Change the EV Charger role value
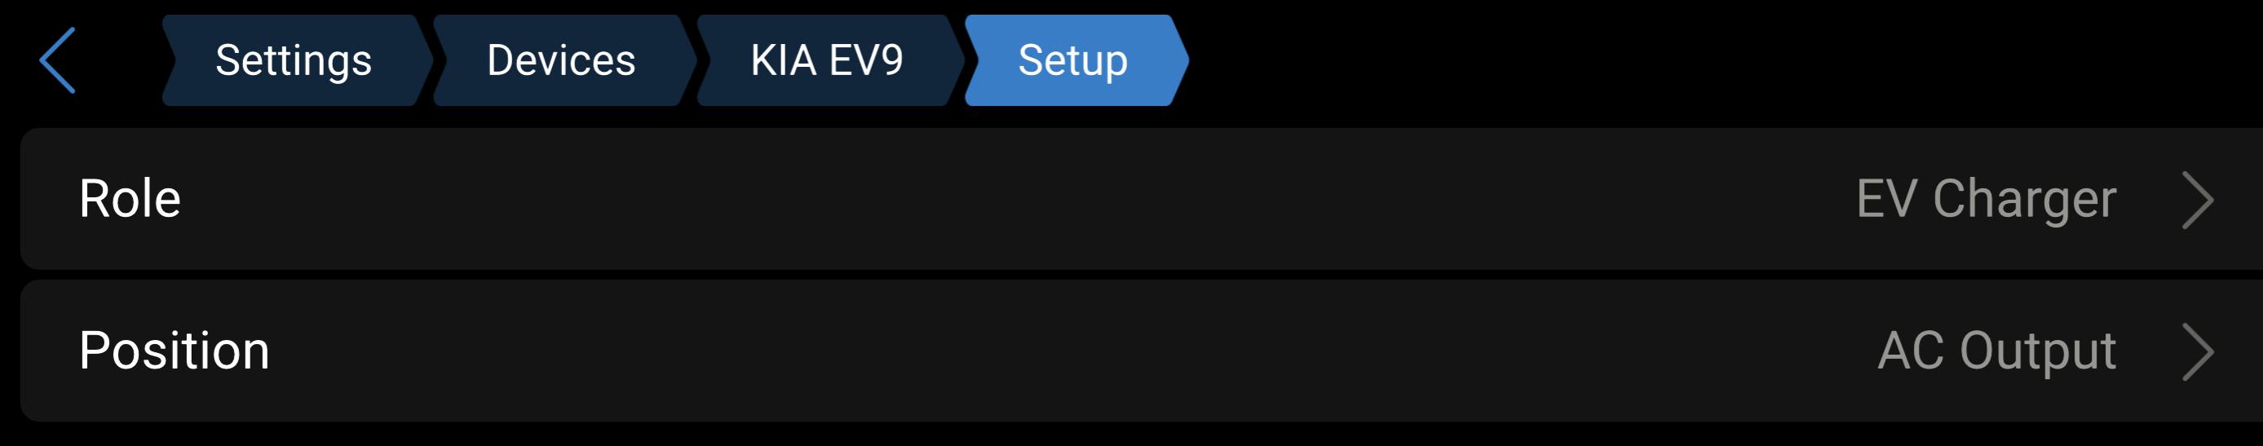The image size is (2263, 446). (x=1986, y=199)
